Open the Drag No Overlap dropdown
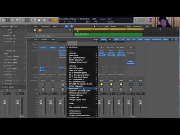 click(137, 27)
